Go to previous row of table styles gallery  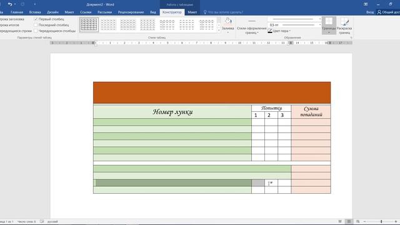click(x=219, y=19)
